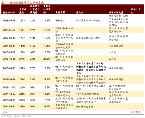Click the green down arrow in 2008-04-23 row
Image resolution: width=145 pixels, height=118 pixels.
coord(132,68)
